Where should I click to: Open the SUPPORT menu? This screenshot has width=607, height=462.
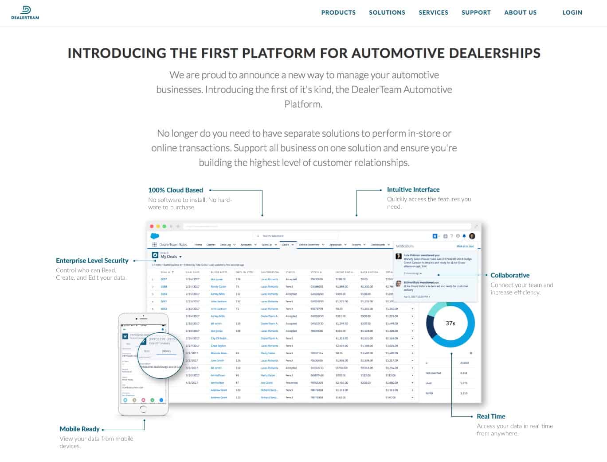pos(476,12)
